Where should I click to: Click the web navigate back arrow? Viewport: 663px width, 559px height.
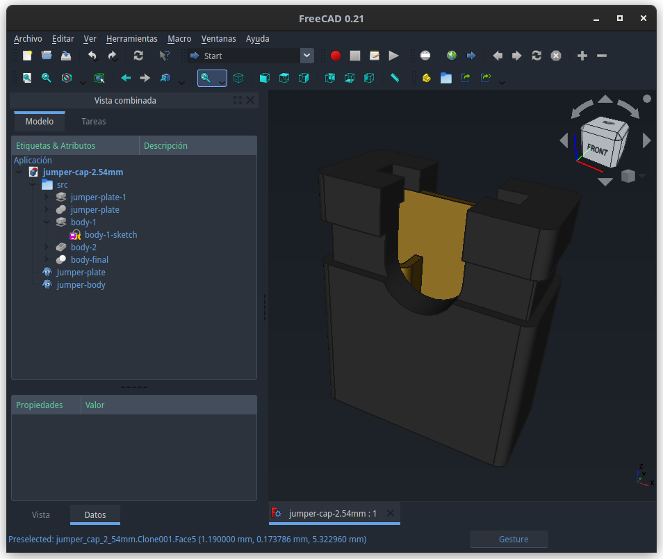point(471,56)
